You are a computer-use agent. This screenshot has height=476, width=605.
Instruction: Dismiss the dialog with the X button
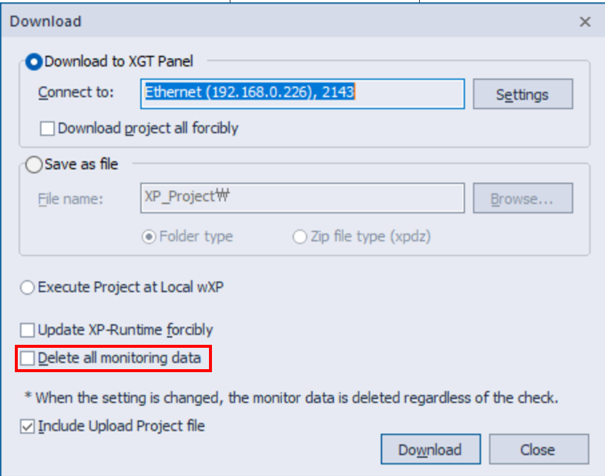coord(584,21)
